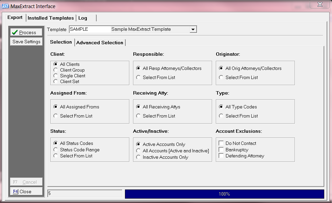
Task: Pick Select From List under Responsible
Action: click(138, 77)
